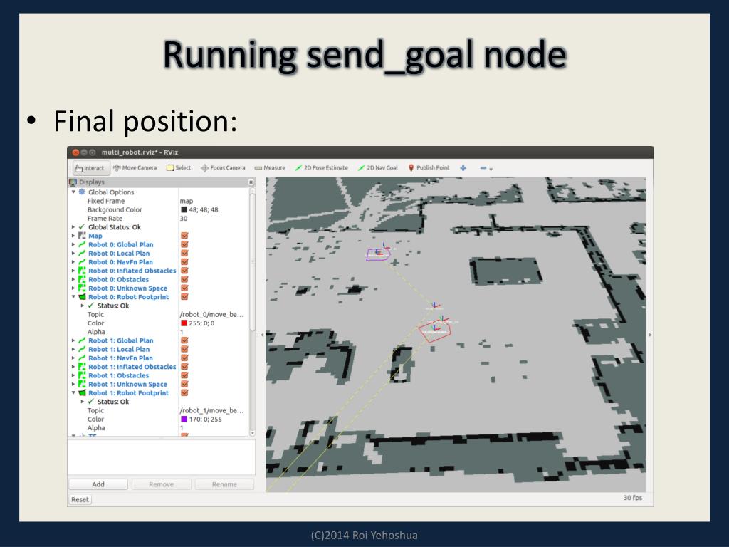
Task: Click the purple 170;0;255 color swatch
Action: [184, 419]
